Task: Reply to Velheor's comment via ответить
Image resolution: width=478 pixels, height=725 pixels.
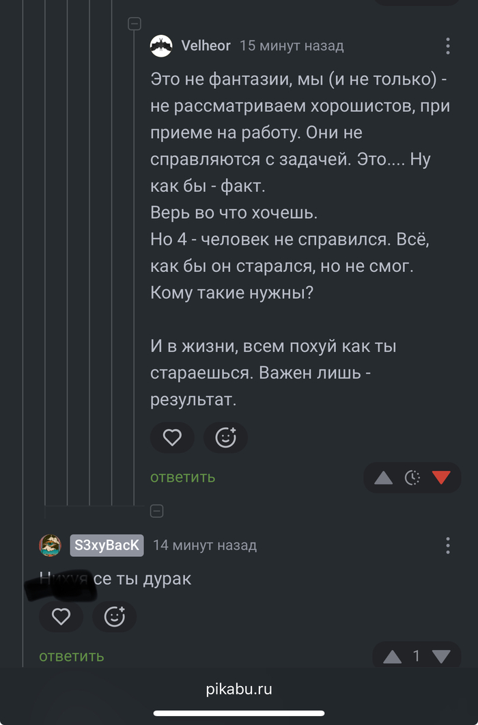Action: (182, 477)
